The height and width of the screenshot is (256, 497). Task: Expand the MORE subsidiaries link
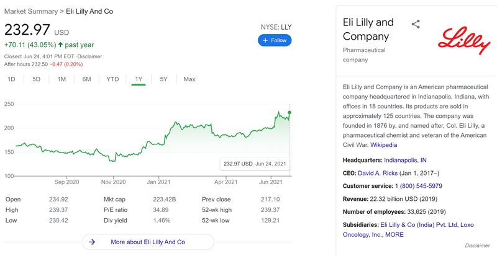pos(394,234)
